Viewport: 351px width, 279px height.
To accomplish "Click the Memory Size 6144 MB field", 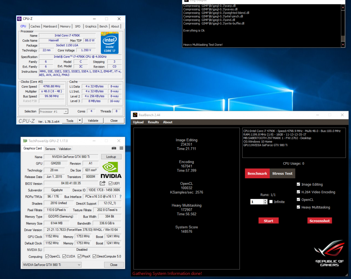I will [x=57, y=223].
